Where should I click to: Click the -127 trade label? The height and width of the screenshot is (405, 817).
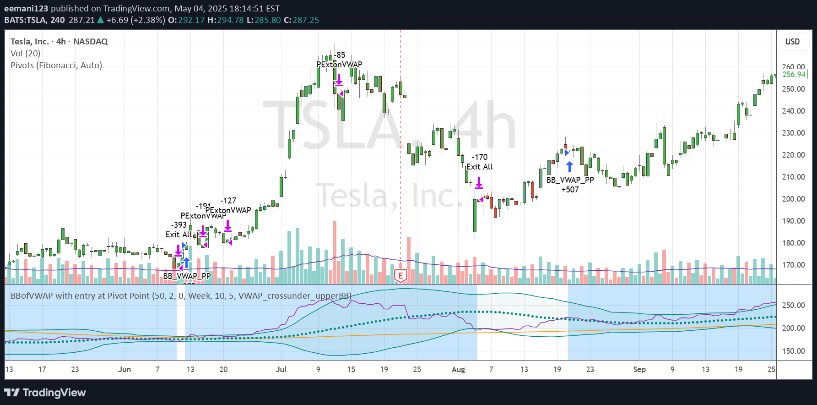pyautogui.click(x=228, y=201)
